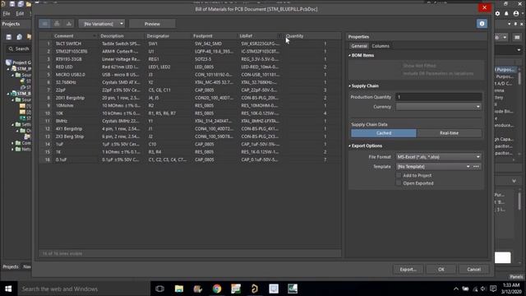Open the user account icon in Altium

pos(516,13)
